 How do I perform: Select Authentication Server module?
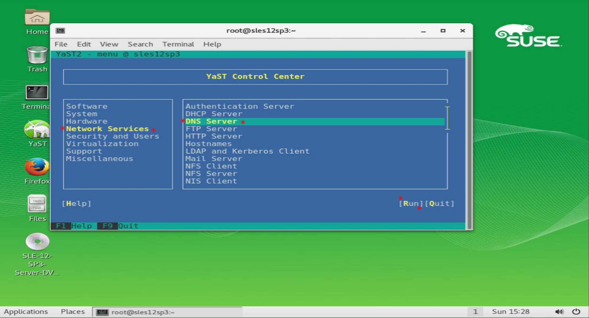[x=240, y=106]
